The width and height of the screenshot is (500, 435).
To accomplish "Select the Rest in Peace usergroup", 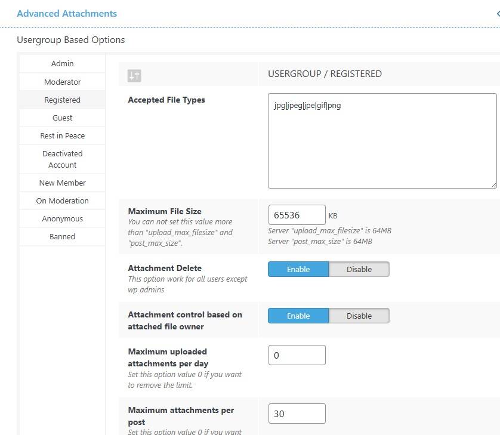I will pyautogui.click(x=63, y=135).
